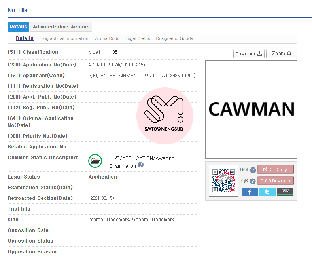Click the Opposition Date label
Screen dimensions: 312x264
28,230
